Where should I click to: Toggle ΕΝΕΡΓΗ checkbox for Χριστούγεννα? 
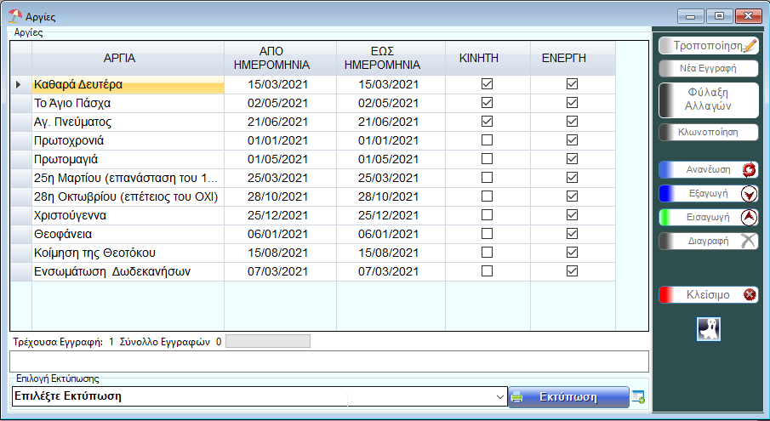pos(573,215)
